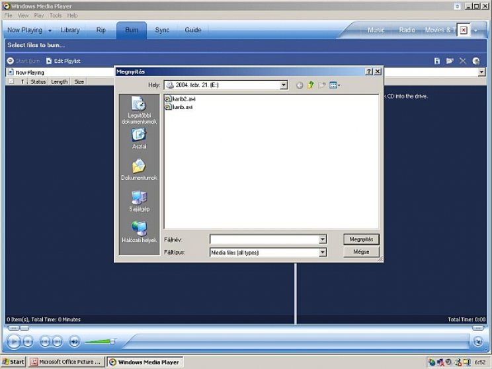Open the File menu
492x369 pixels.
coord(8,15)
